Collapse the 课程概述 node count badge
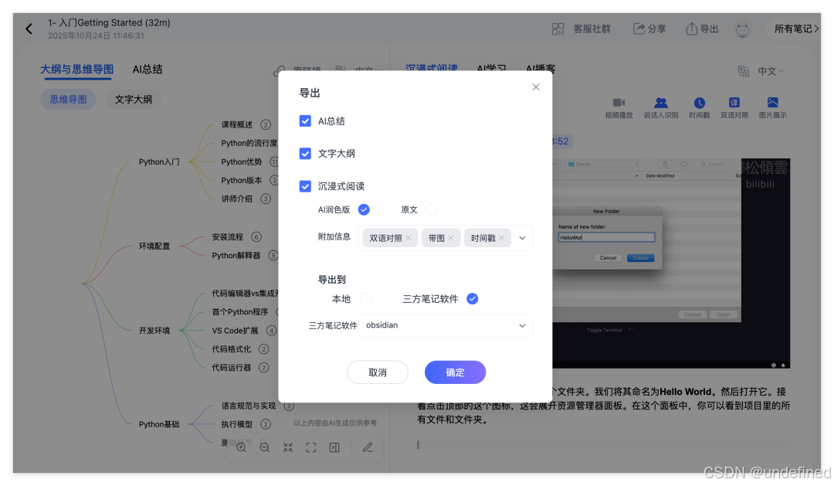Image resolution: width=834 pixels, height=486 pixels. click(x=266, y=124)
